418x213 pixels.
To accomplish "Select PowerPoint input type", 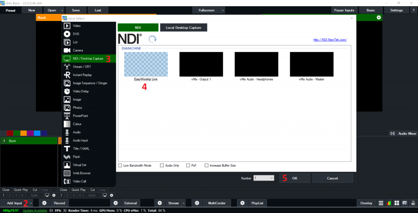I will 89,116.
